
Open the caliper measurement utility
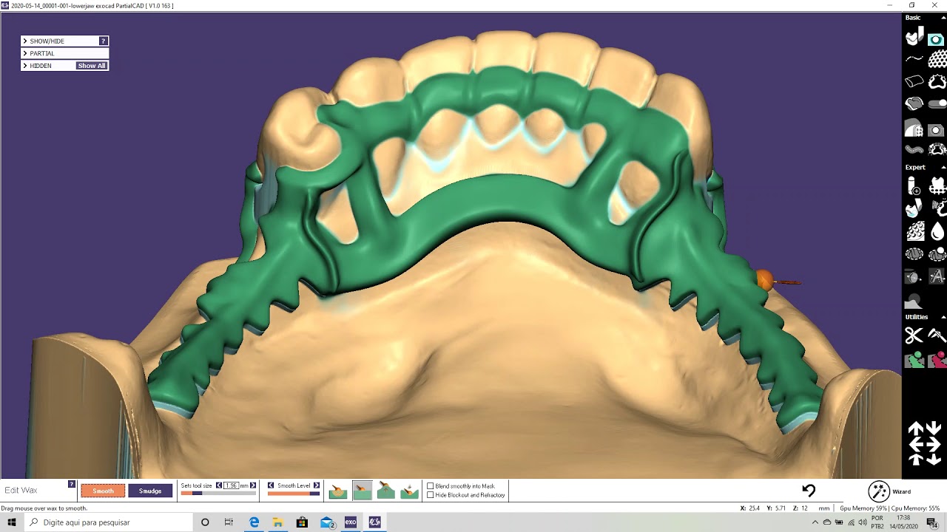[x=937, y=336]
